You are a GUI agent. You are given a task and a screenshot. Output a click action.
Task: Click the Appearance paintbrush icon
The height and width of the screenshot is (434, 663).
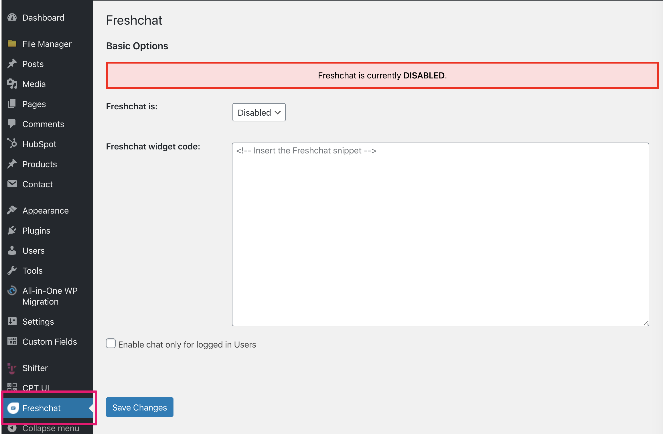[x=12, y=210]
